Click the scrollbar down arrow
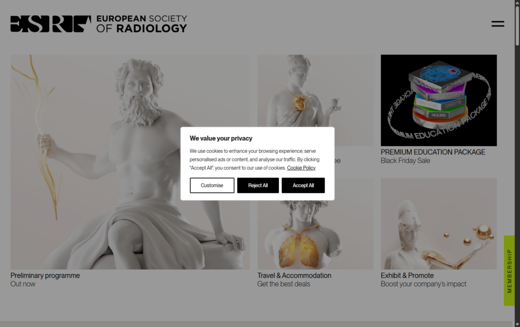 (x=517, y=324)
